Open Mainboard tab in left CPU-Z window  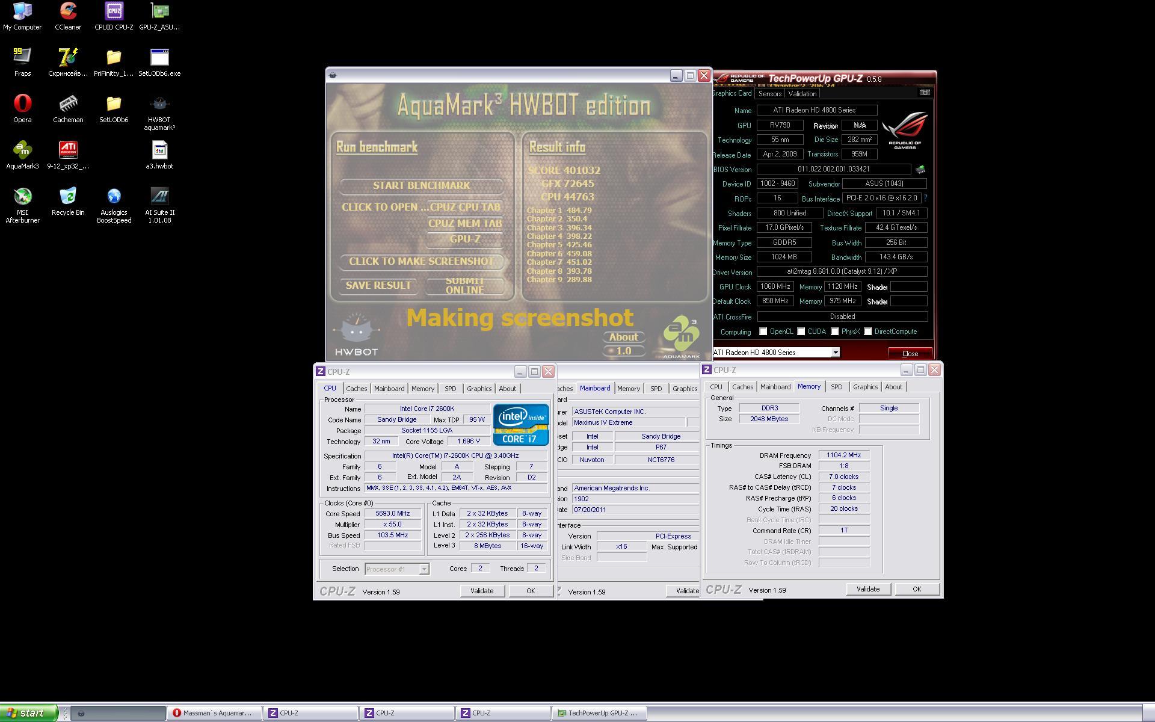pos(389,389)
